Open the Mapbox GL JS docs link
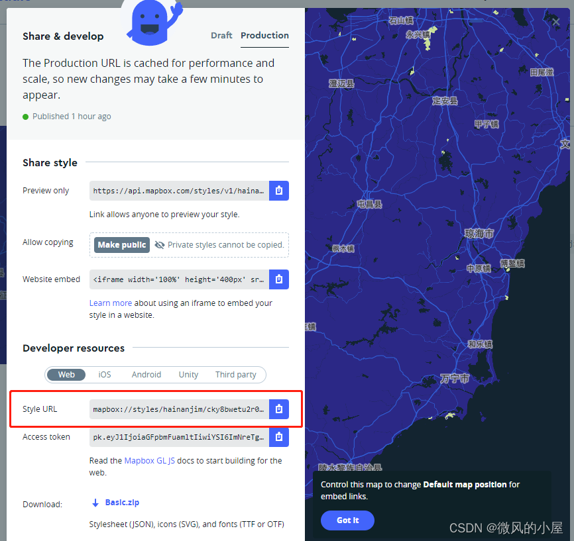The width and height of the screenshot is (574, 541). 149,461
